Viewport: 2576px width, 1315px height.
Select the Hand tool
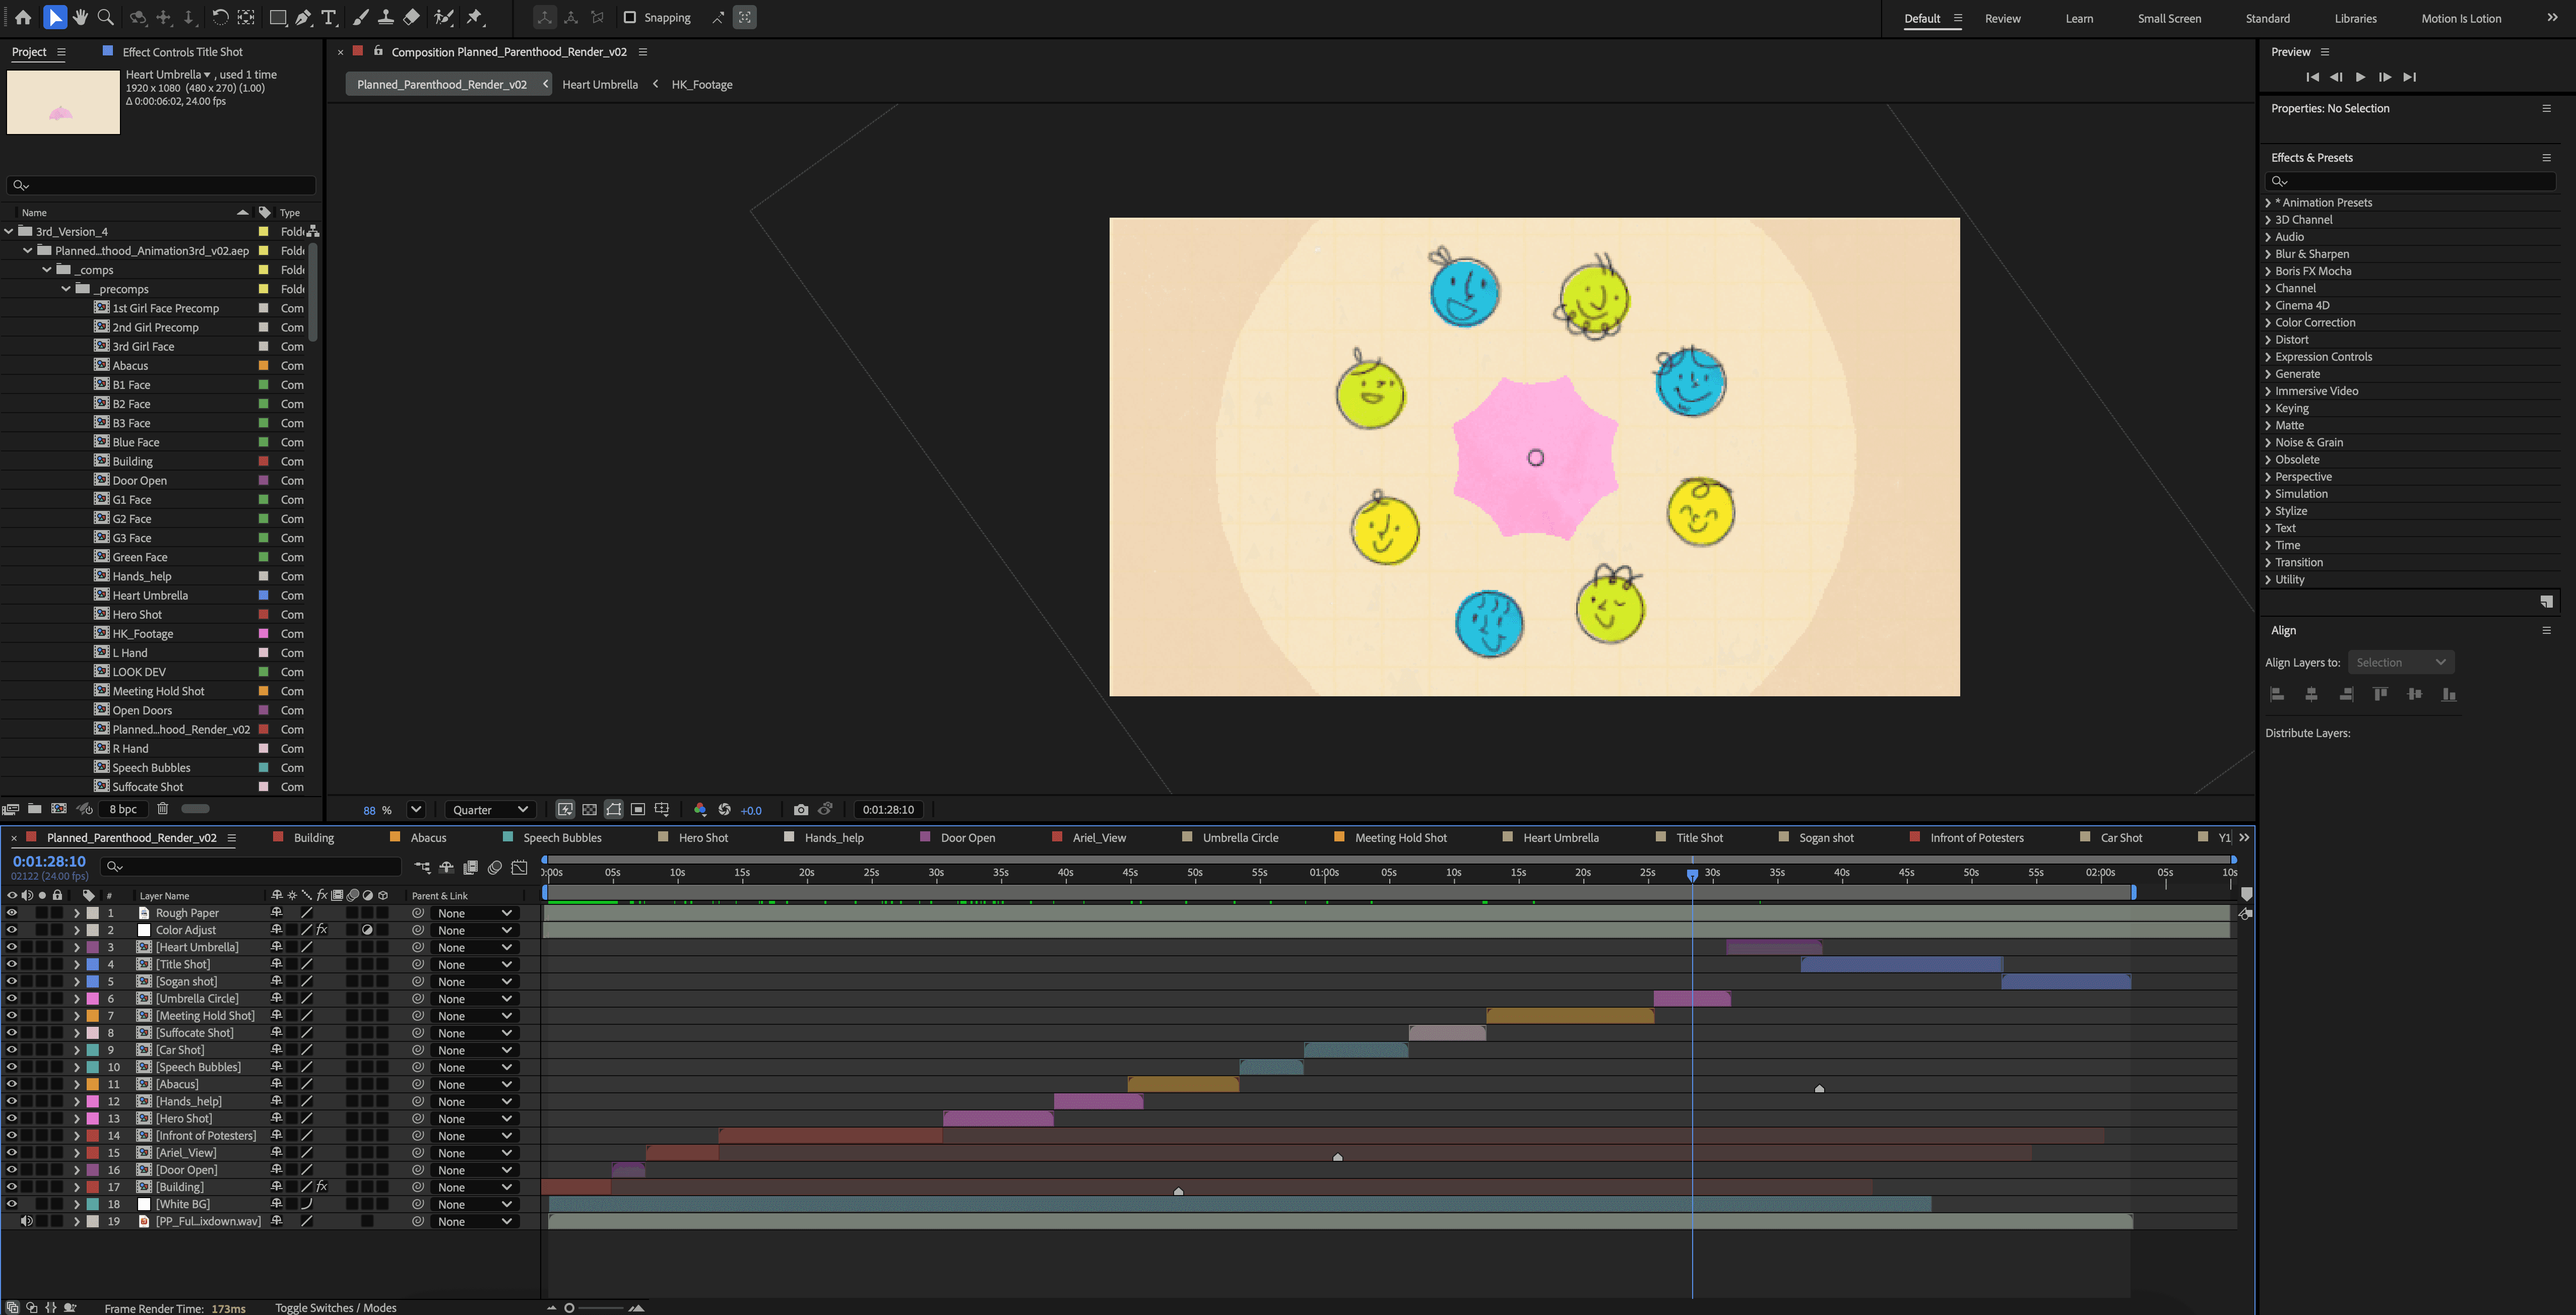[80, 17]
